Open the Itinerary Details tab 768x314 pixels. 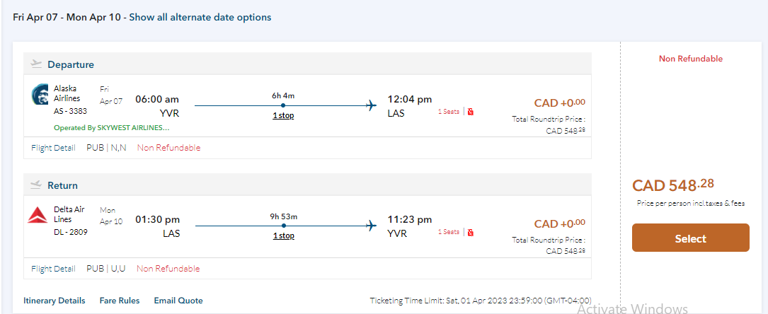[55, 301]
